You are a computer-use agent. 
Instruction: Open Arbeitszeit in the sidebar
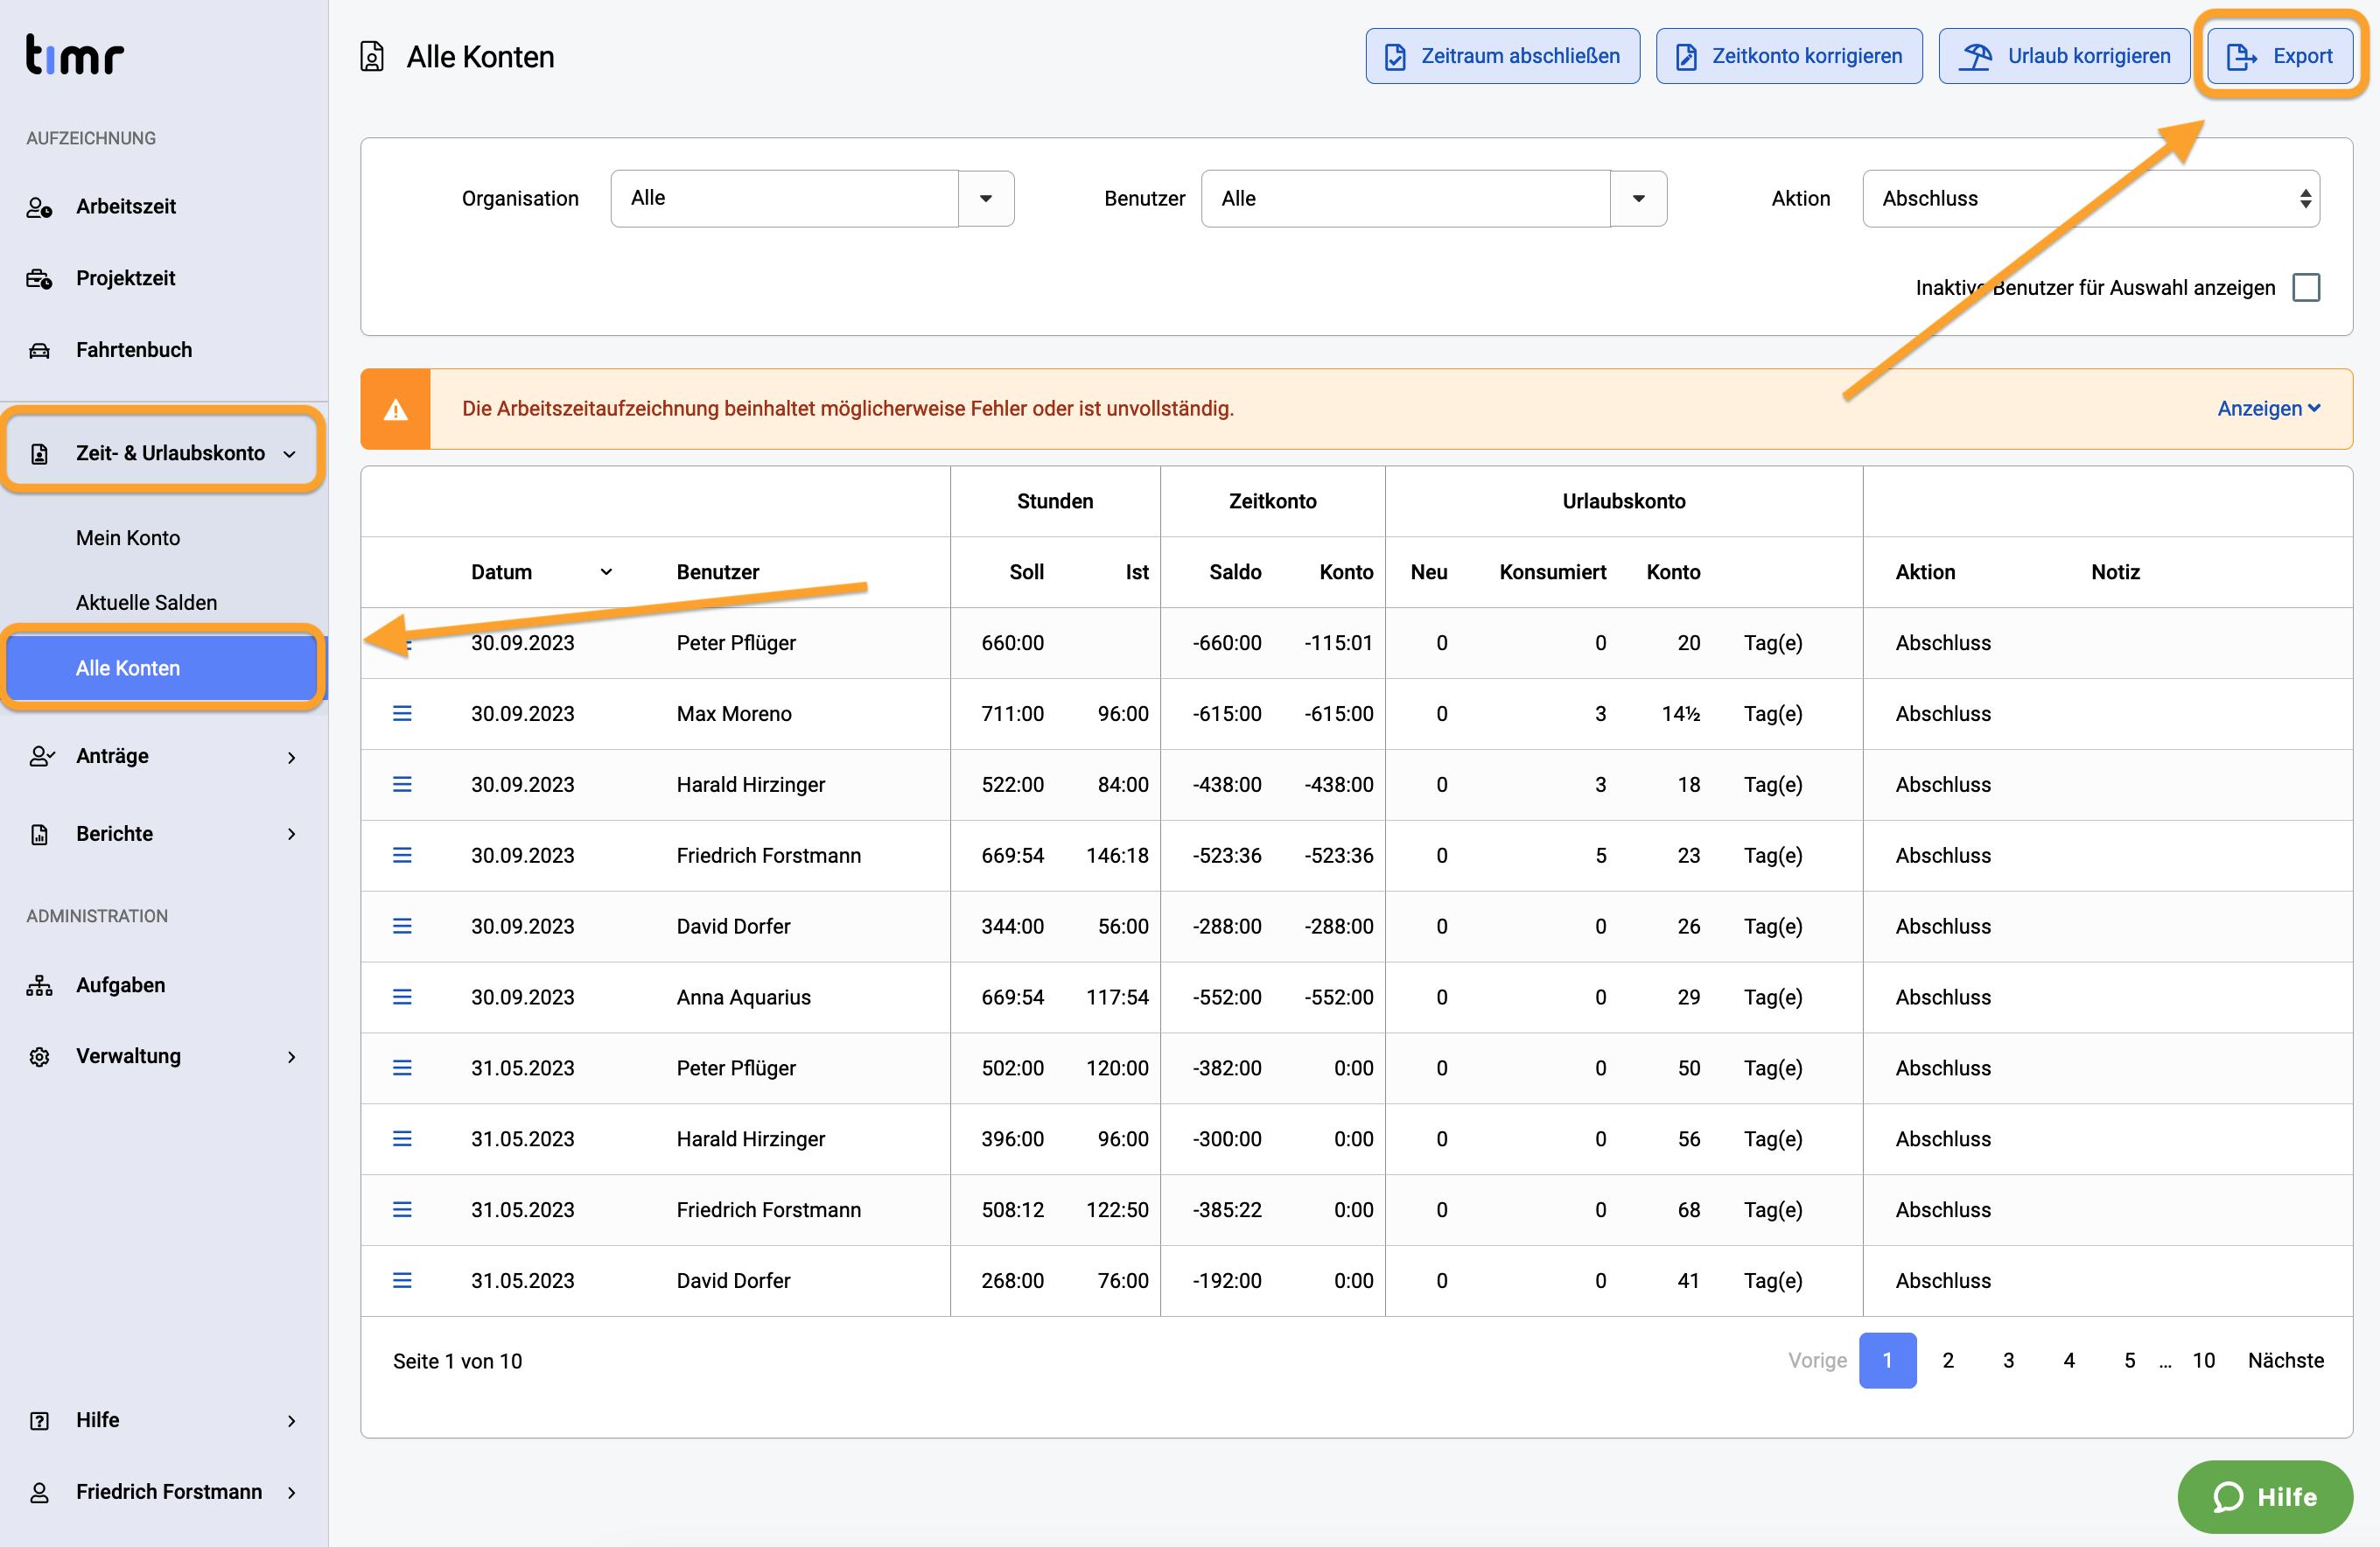click(x=125, y=207)
